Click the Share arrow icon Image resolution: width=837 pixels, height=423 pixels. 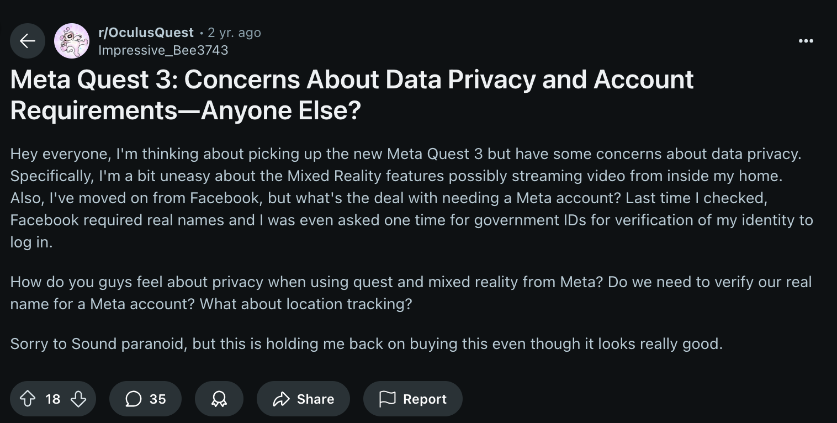282,399
